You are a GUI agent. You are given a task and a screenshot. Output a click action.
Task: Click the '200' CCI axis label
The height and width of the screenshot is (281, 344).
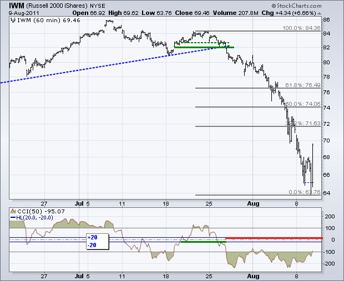[x=330, y=217]
